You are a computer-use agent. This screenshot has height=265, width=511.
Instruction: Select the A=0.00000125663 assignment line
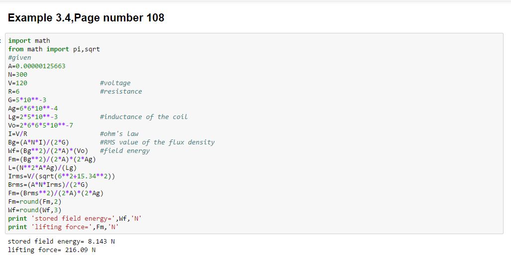(x=37, y=66)
